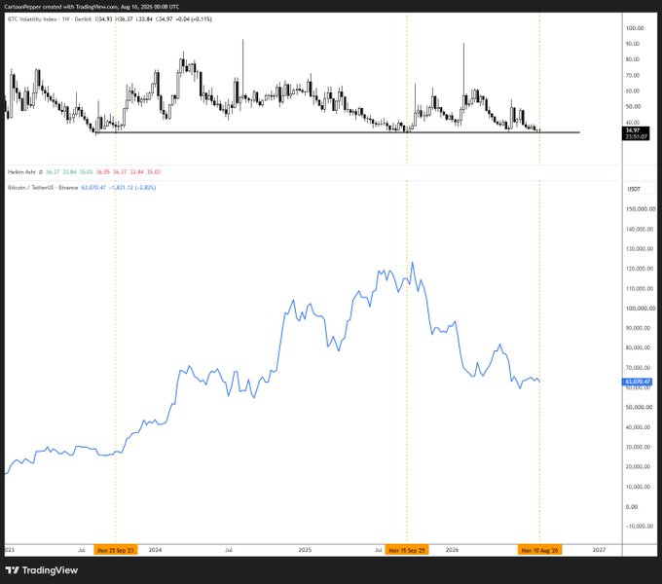Click the 23:51:07 countdown on price axis

pos(635,136)
